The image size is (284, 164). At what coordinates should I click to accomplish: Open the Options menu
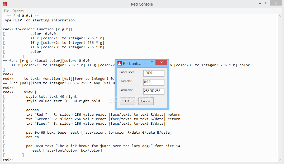18,11
